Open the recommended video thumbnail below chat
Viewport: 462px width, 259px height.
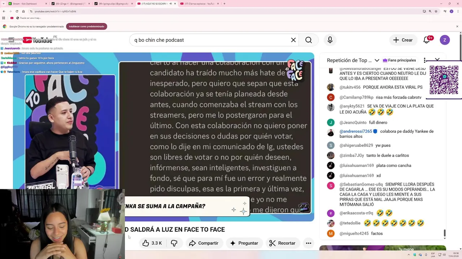pos(383,248)
